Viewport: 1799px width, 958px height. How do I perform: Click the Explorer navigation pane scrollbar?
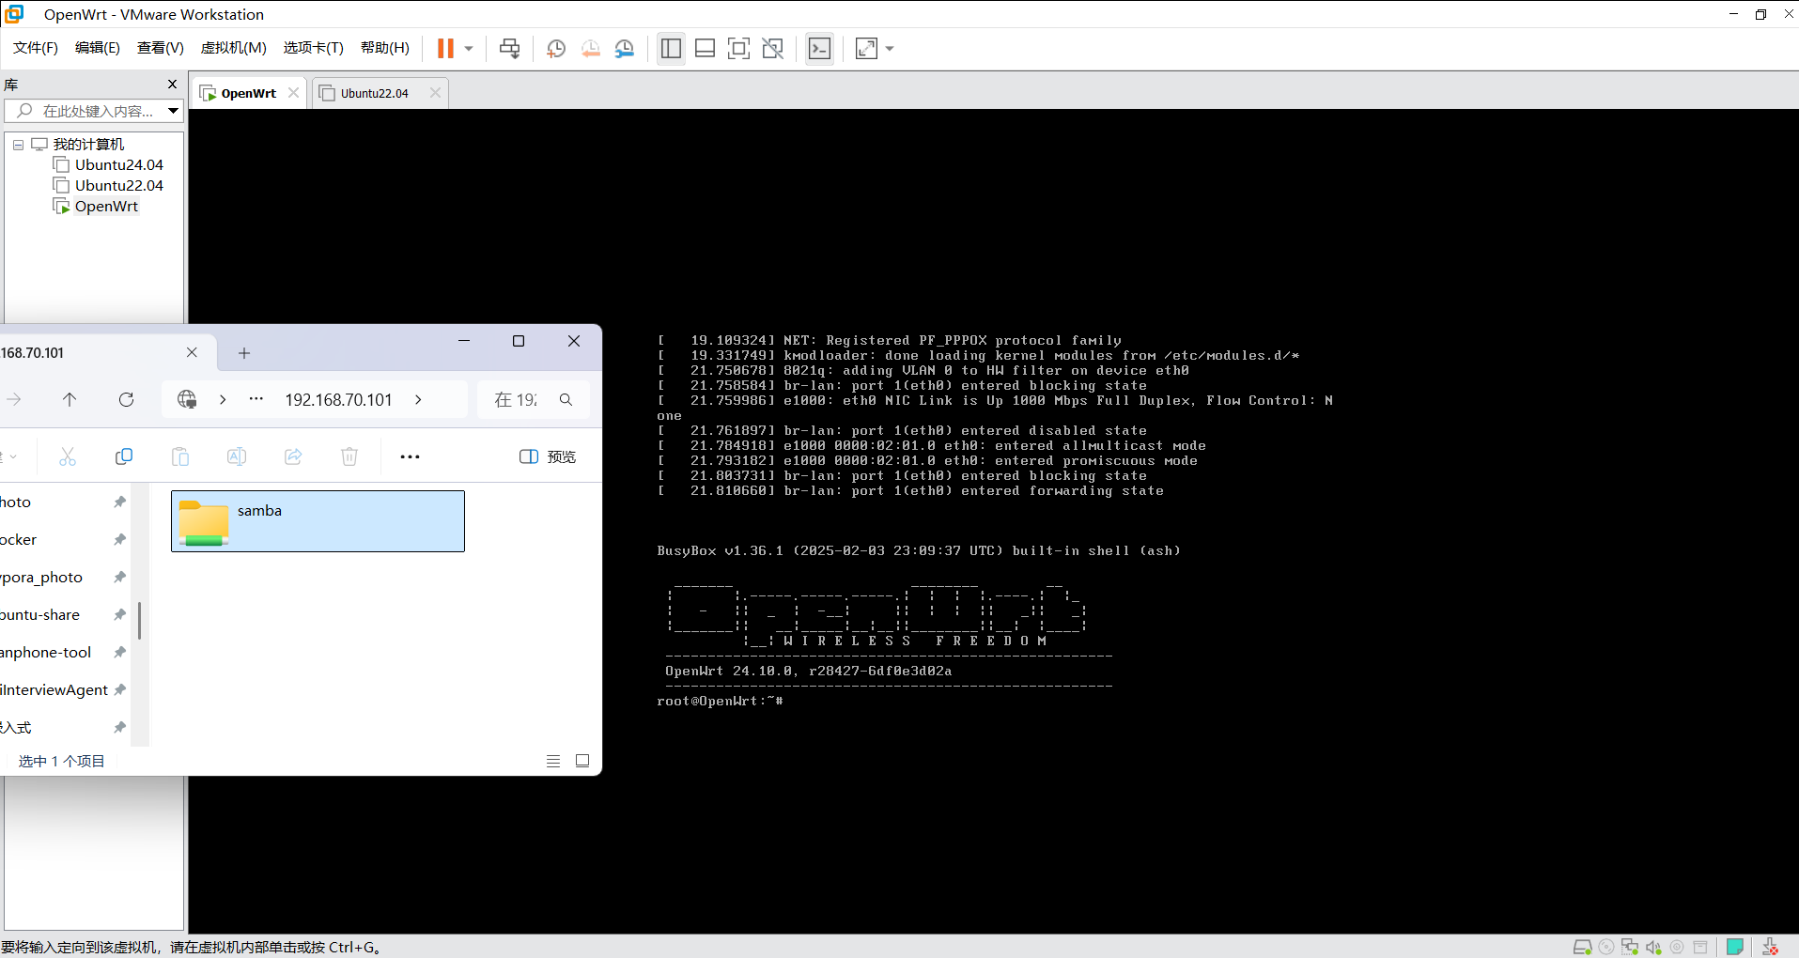[x=140, y=620]
